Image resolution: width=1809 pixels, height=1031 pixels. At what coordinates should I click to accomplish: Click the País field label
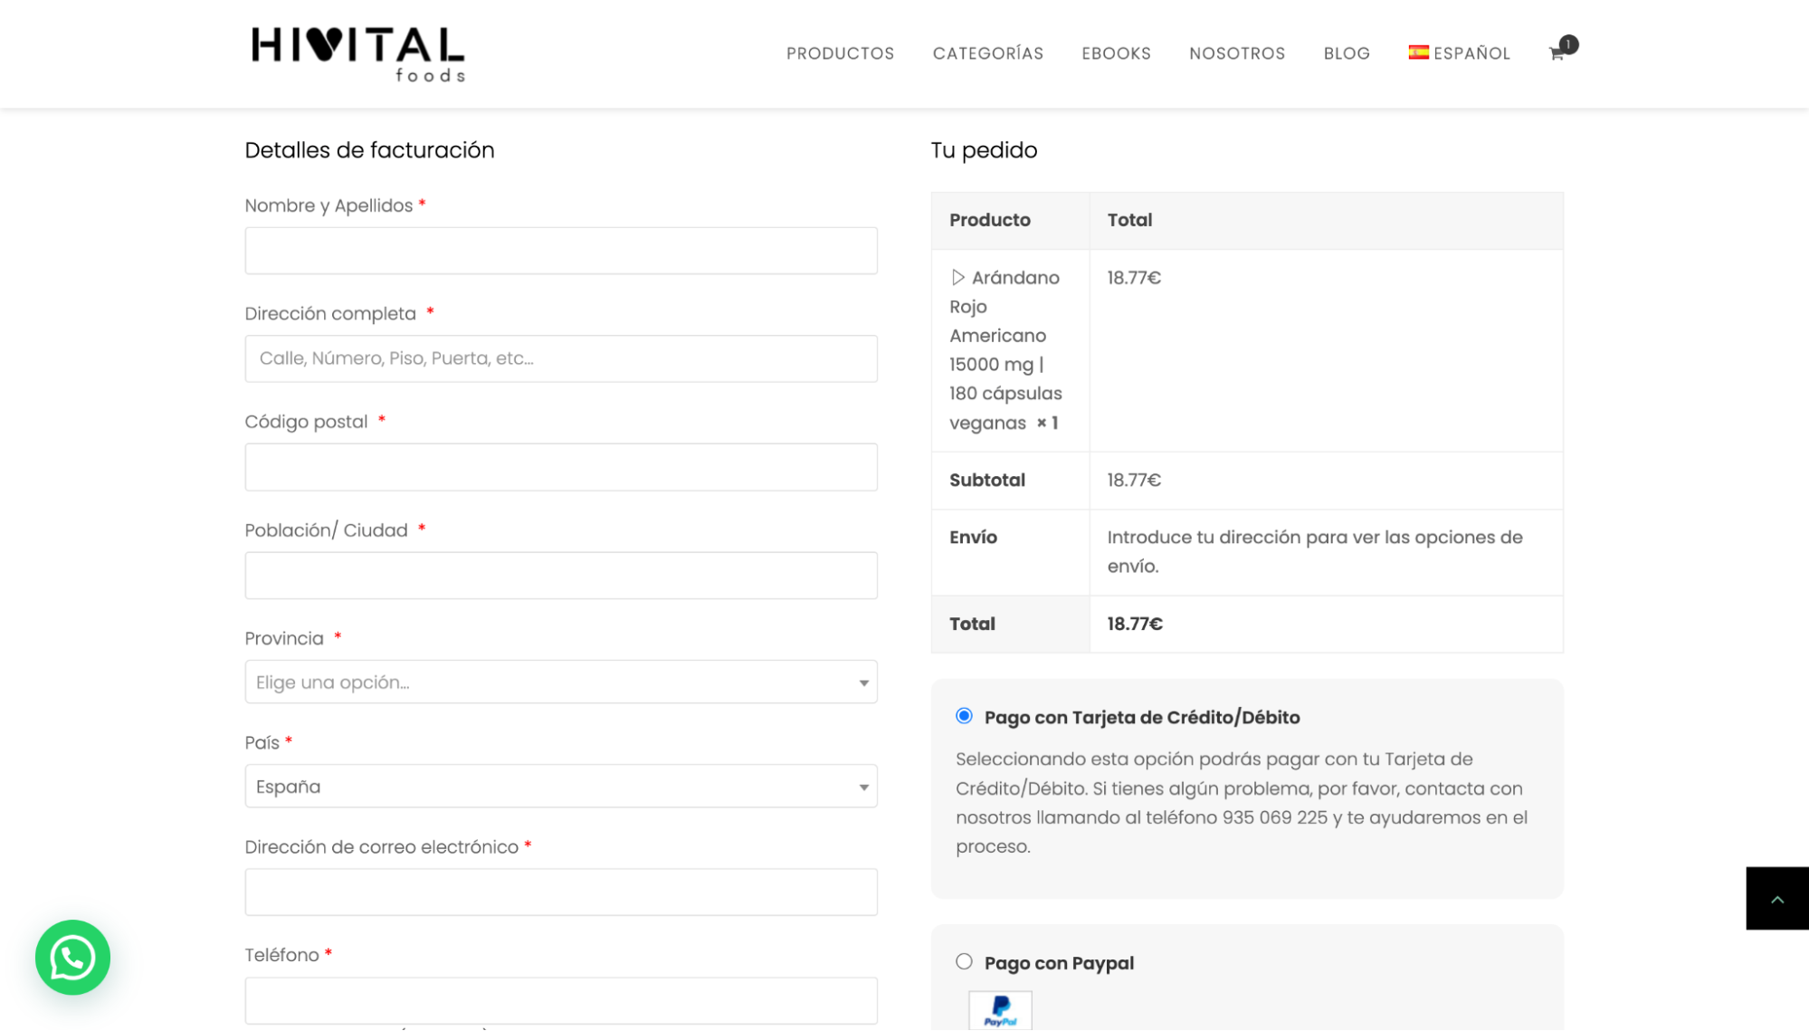point(262,743)
